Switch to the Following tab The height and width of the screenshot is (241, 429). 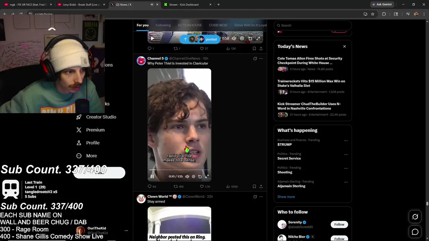(x=163, y=25)
